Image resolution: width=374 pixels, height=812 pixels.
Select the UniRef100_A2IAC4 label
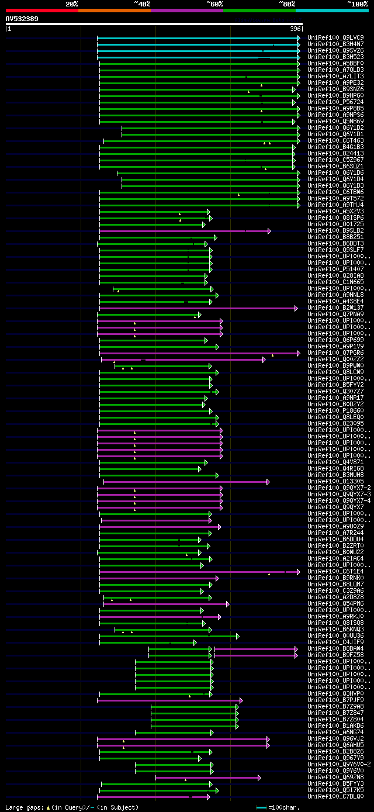[335, 558]
